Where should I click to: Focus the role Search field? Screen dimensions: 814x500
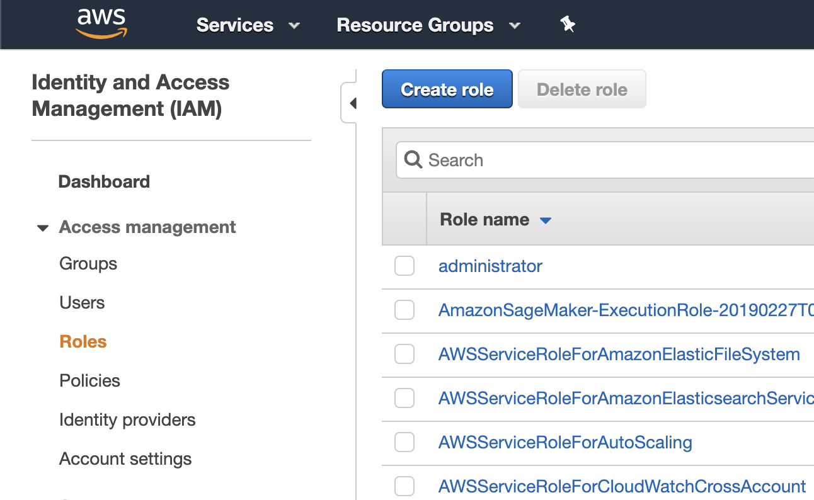tap(605, 160)
